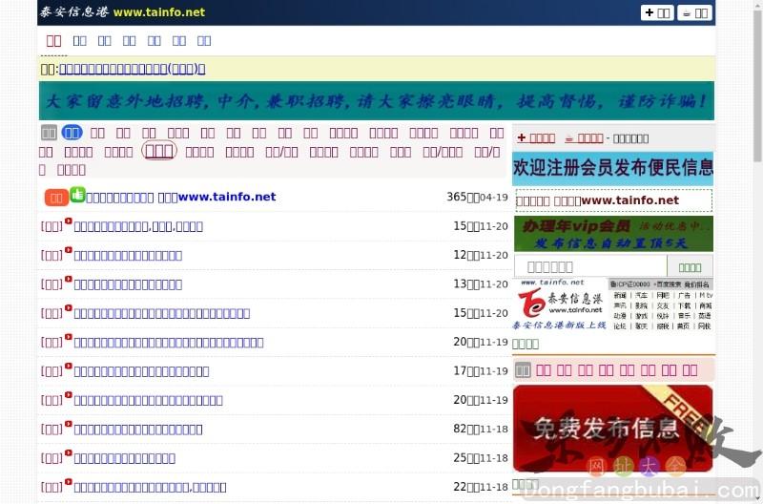
Task: Click the red icon on the 82-view 11-18 row
Action: pos(68,424)
